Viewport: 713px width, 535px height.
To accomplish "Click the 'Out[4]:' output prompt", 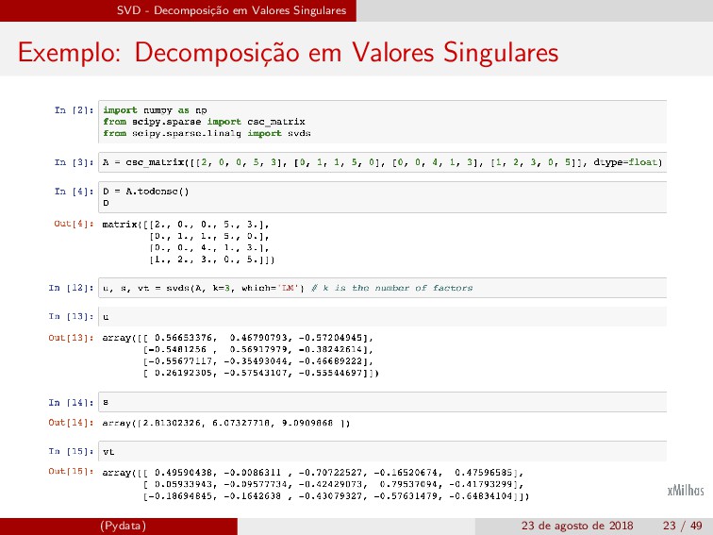I will (x=75, y=224).
